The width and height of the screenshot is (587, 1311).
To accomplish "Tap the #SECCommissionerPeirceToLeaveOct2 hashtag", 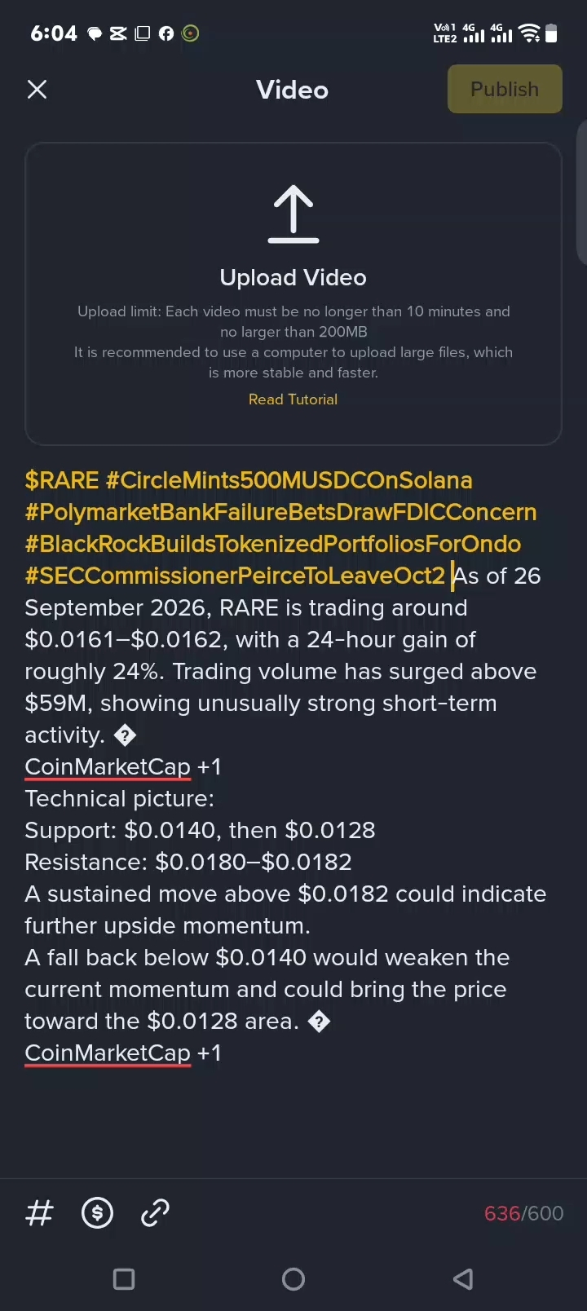I will 235,576.
